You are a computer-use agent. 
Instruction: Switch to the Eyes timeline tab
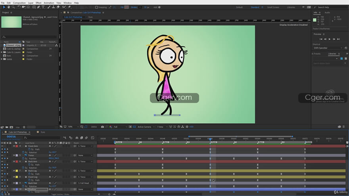[x=43, y=132]
